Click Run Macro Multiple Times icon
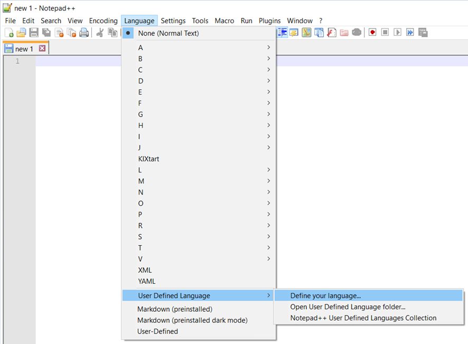 410,32
